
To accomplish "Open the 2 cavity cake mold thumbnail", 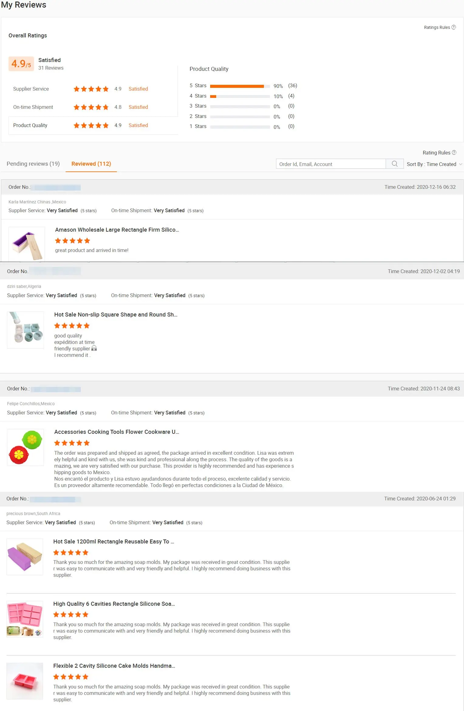I will tap(25, 681).
